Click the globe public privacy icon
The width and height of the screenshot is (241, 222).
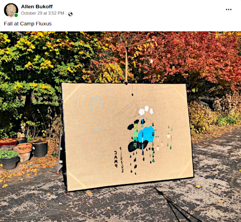[70, 14]
